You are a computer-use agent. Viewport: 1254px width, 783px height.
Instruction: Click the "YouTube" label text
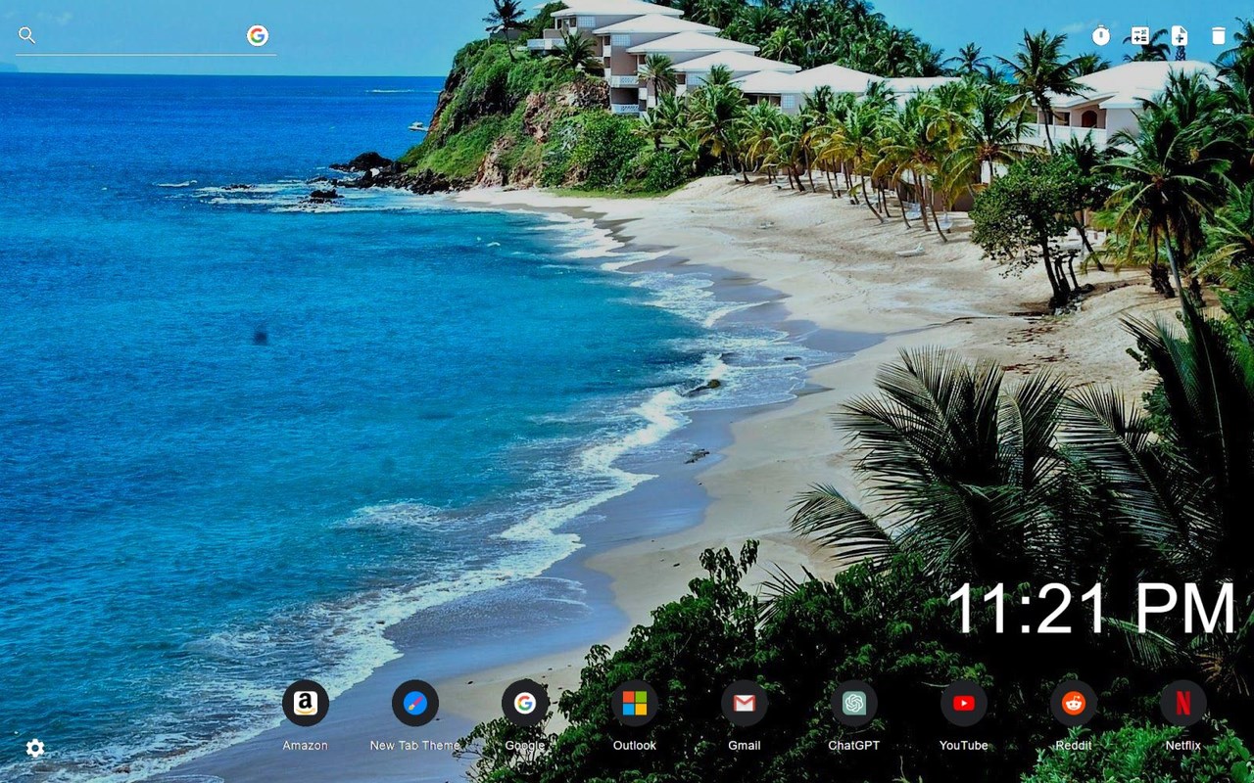coord(964,746)
